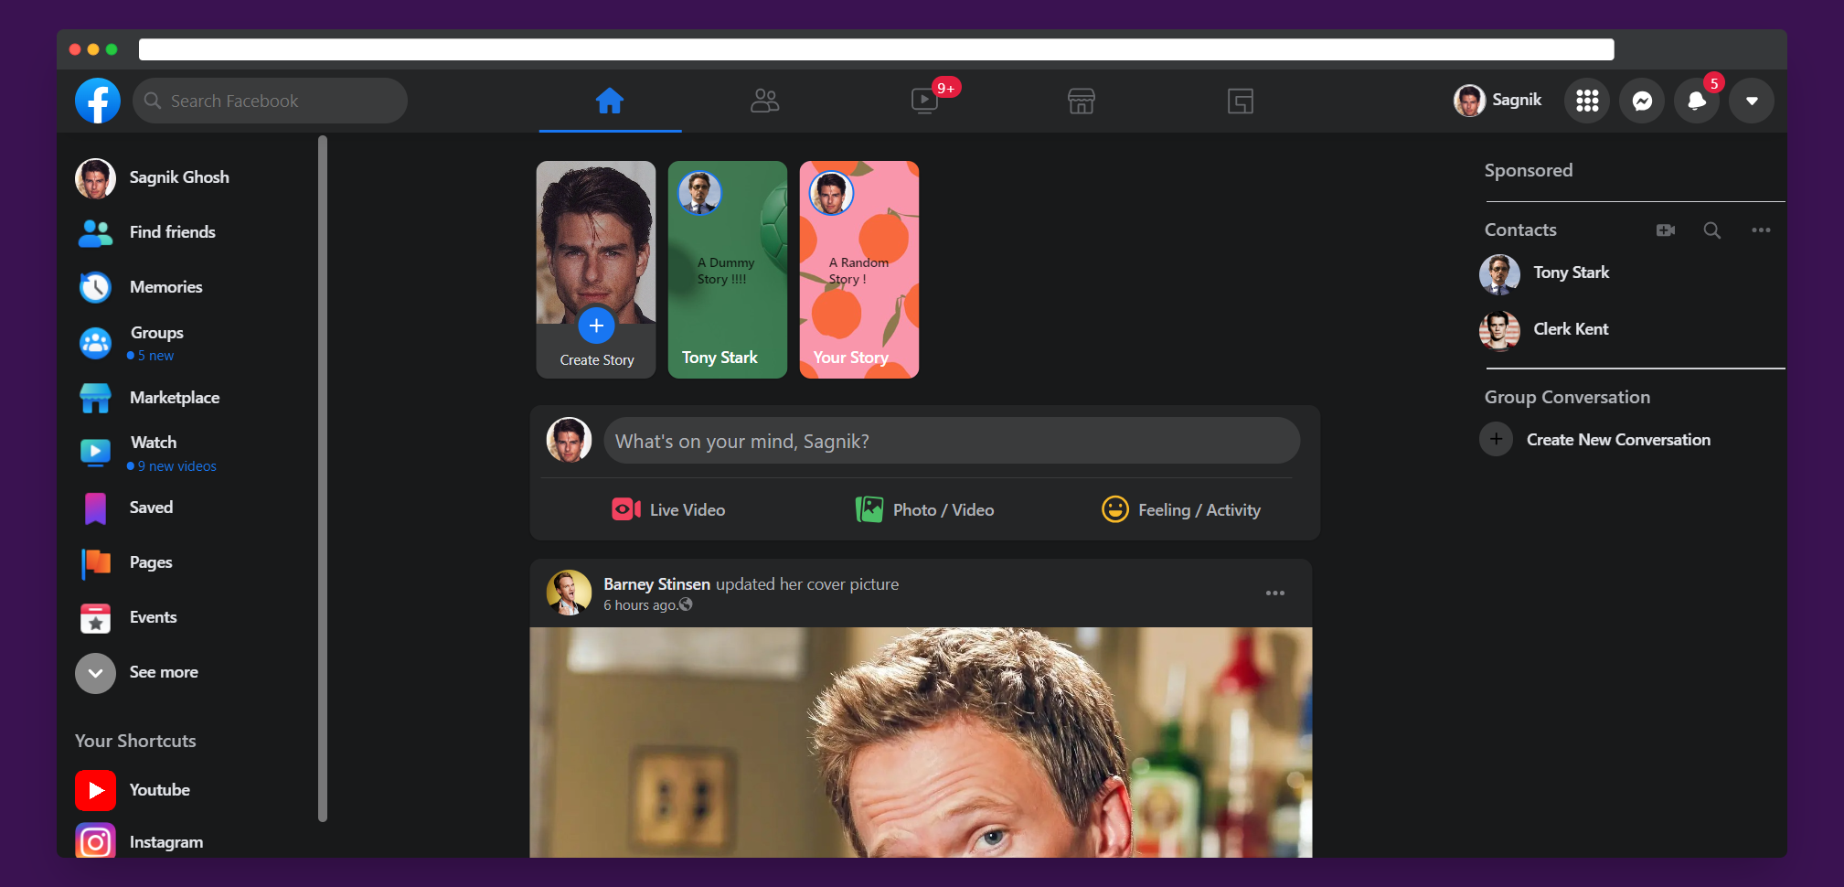The width and height of the screenshot is (1844, 887).
Task: Open the apps grid menu icon
Action: [1587, 101]
